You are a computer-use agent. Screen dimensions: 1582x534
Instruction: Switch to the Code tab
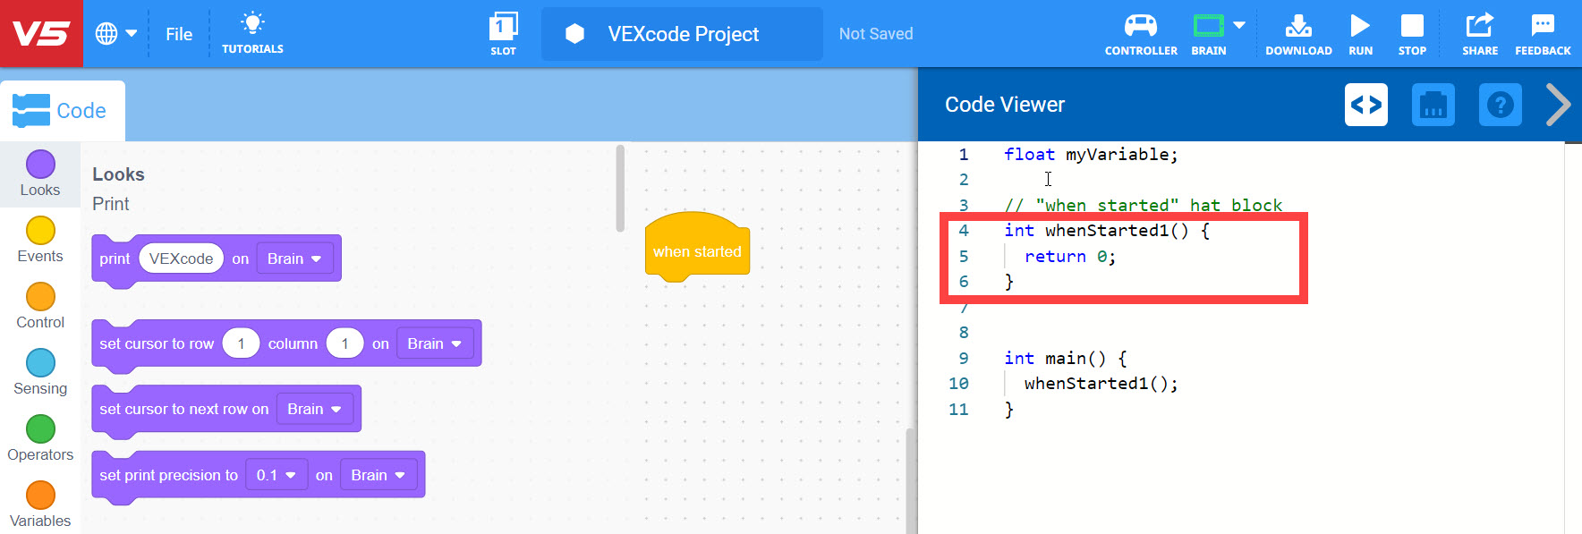62,111
